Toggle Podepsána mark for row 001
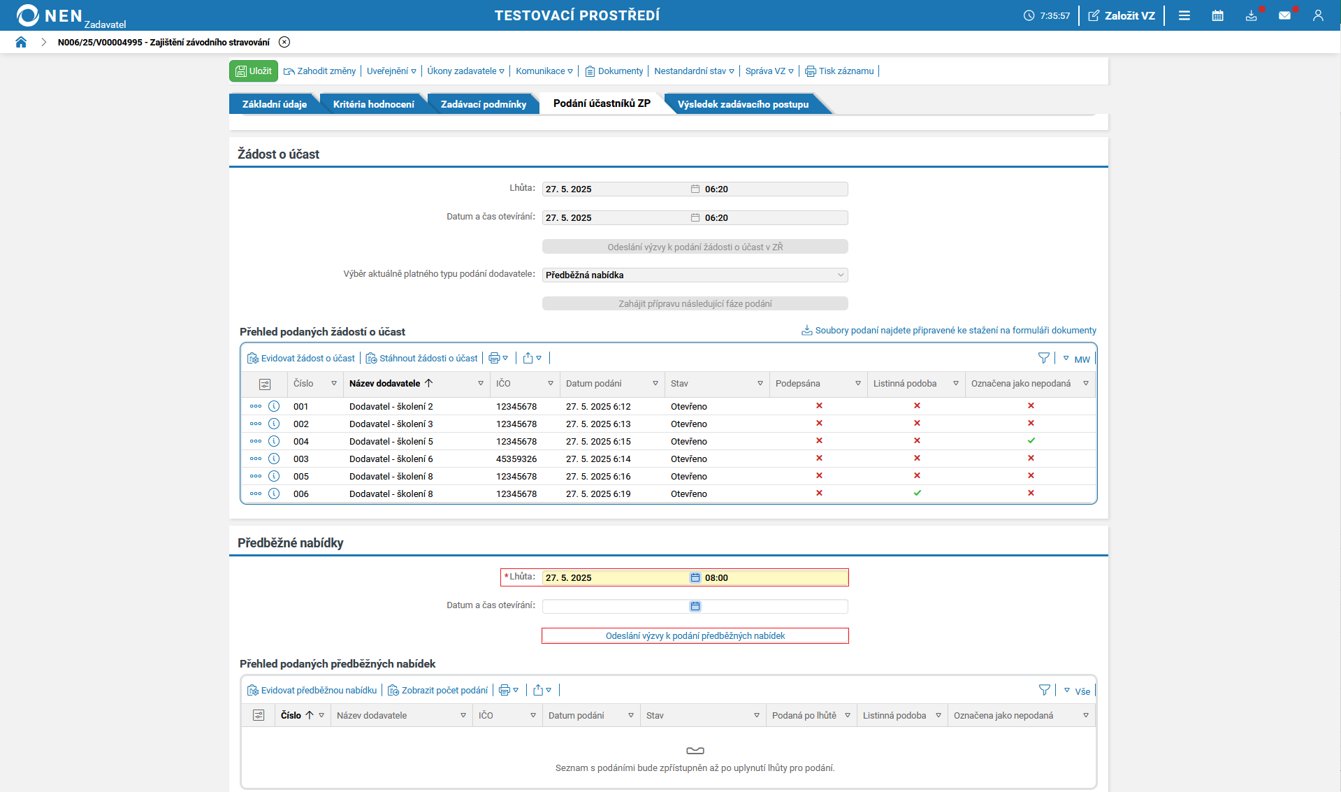 819,405
